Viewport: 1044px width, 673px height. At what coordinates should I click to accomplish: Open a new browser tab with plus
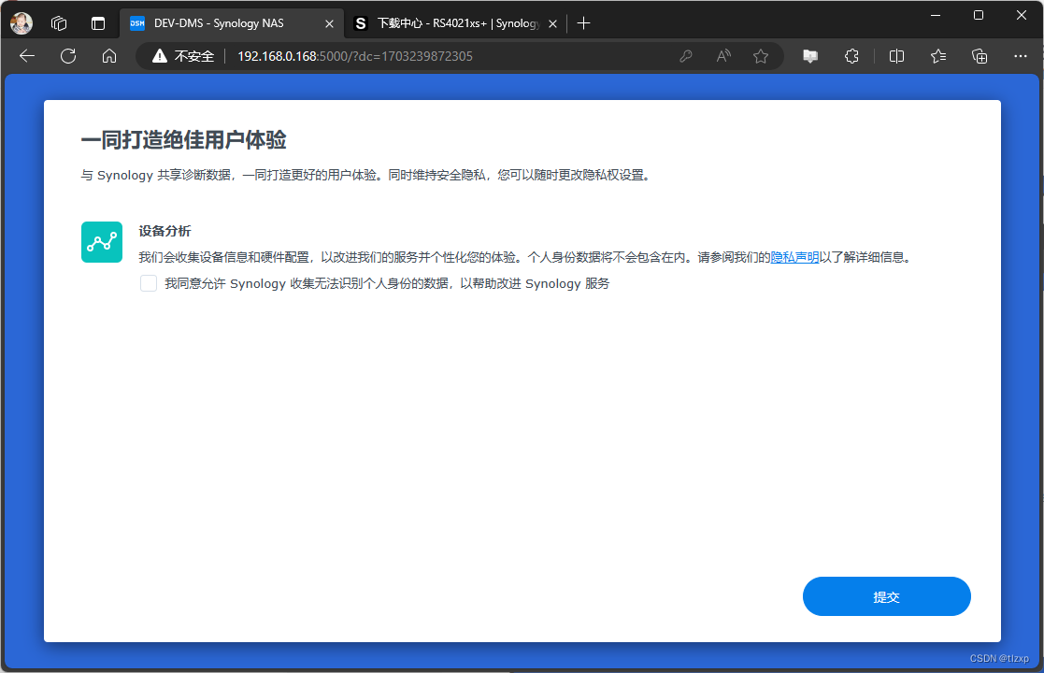click(584, 23)
